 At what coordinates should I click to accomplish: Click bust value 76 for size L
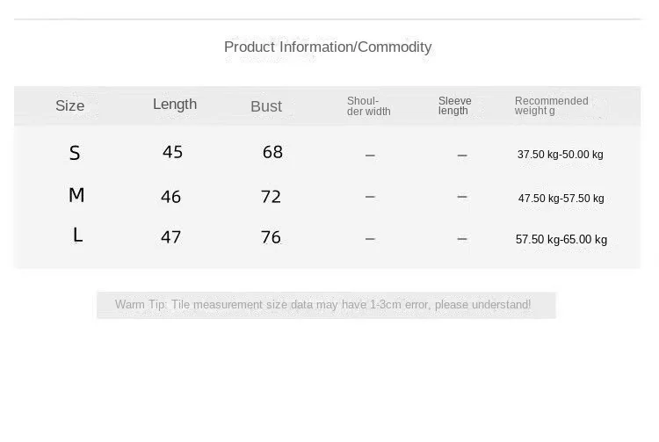pos(271,237)
